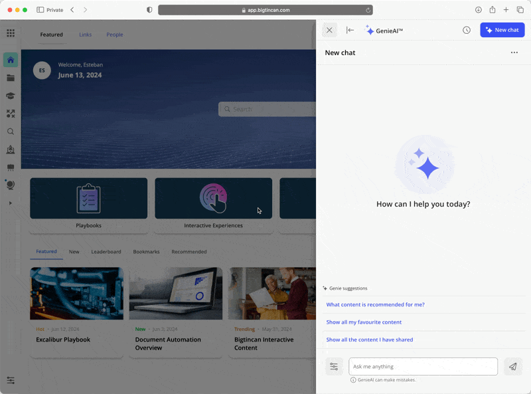Open the three-dot chat options menu
531x394 pixels.
514,52
